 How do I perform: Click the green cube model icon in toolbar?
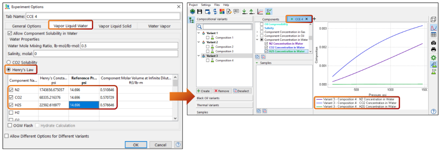pyautogui.click(x=193, y=12)
